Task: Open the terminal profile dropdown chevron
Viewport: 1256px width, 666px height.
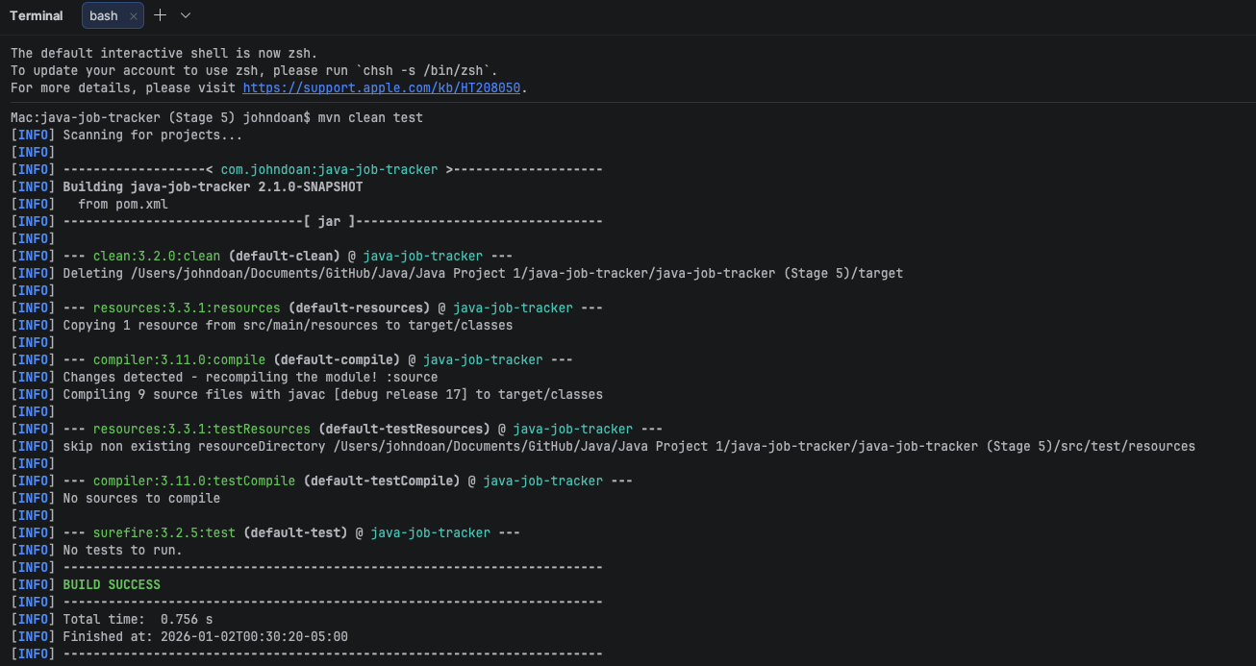Action: [x=184, y=15]
